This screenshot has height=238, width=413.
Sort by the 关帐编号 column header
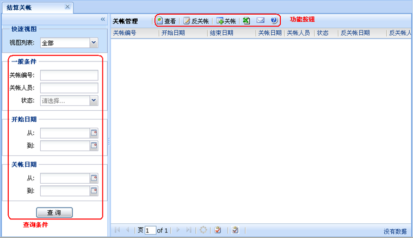[135, 33]
